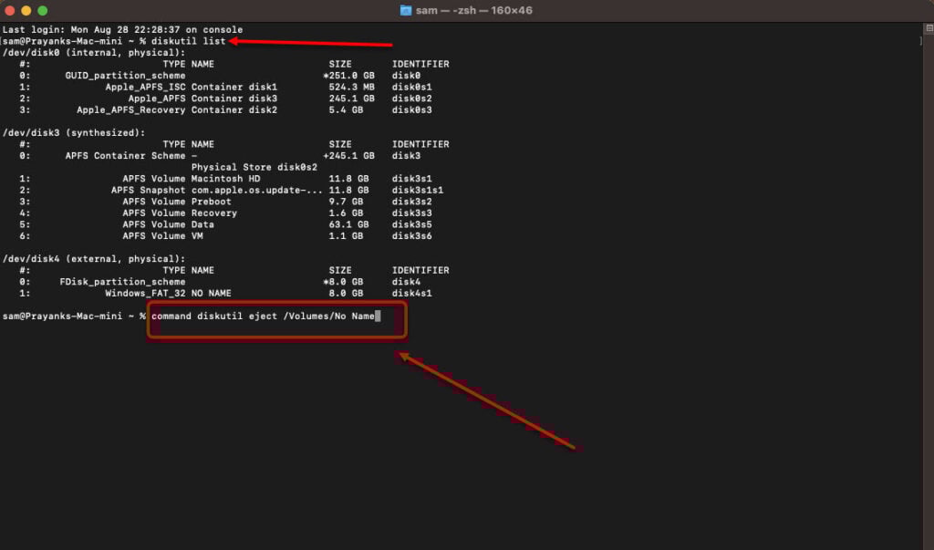Image resolution: width=934 pixels, height=550 pixels.
Task: Click the window title 'sam — -zsh — 160×46'
Action: (x=474, y=10)
